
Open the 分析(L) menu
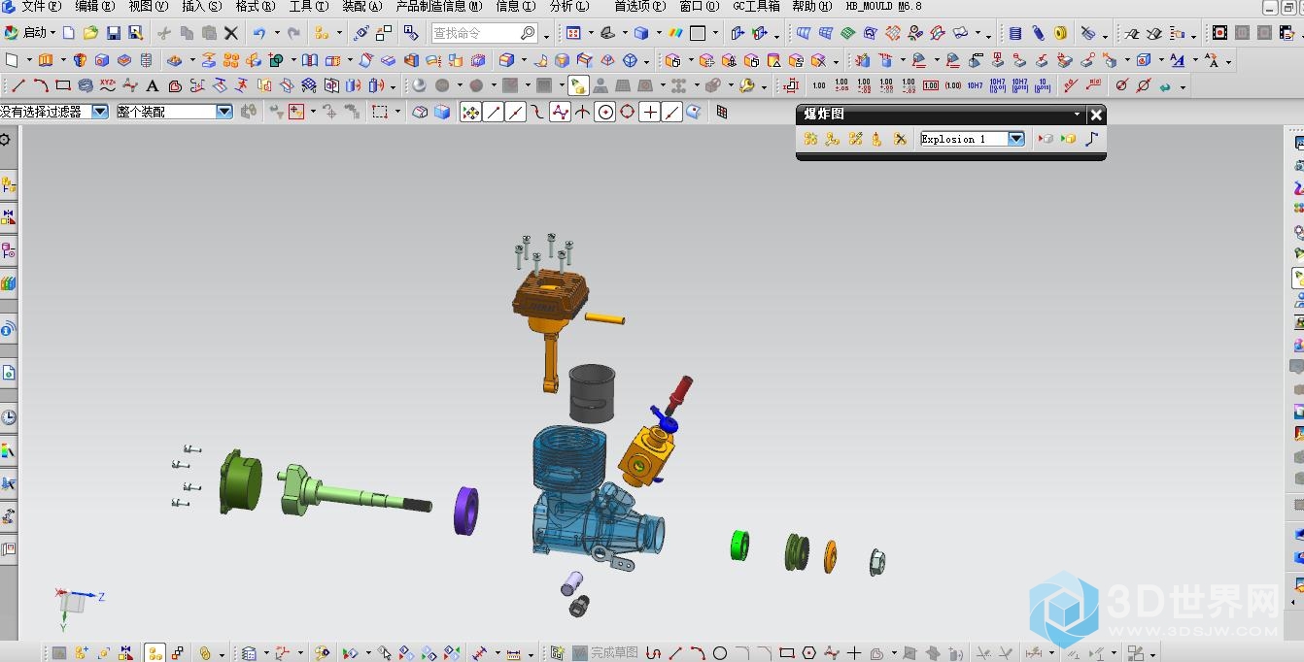568,7
